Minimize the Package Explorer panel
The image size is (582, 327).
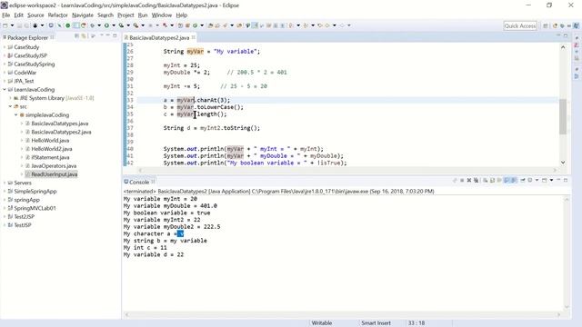108,35
